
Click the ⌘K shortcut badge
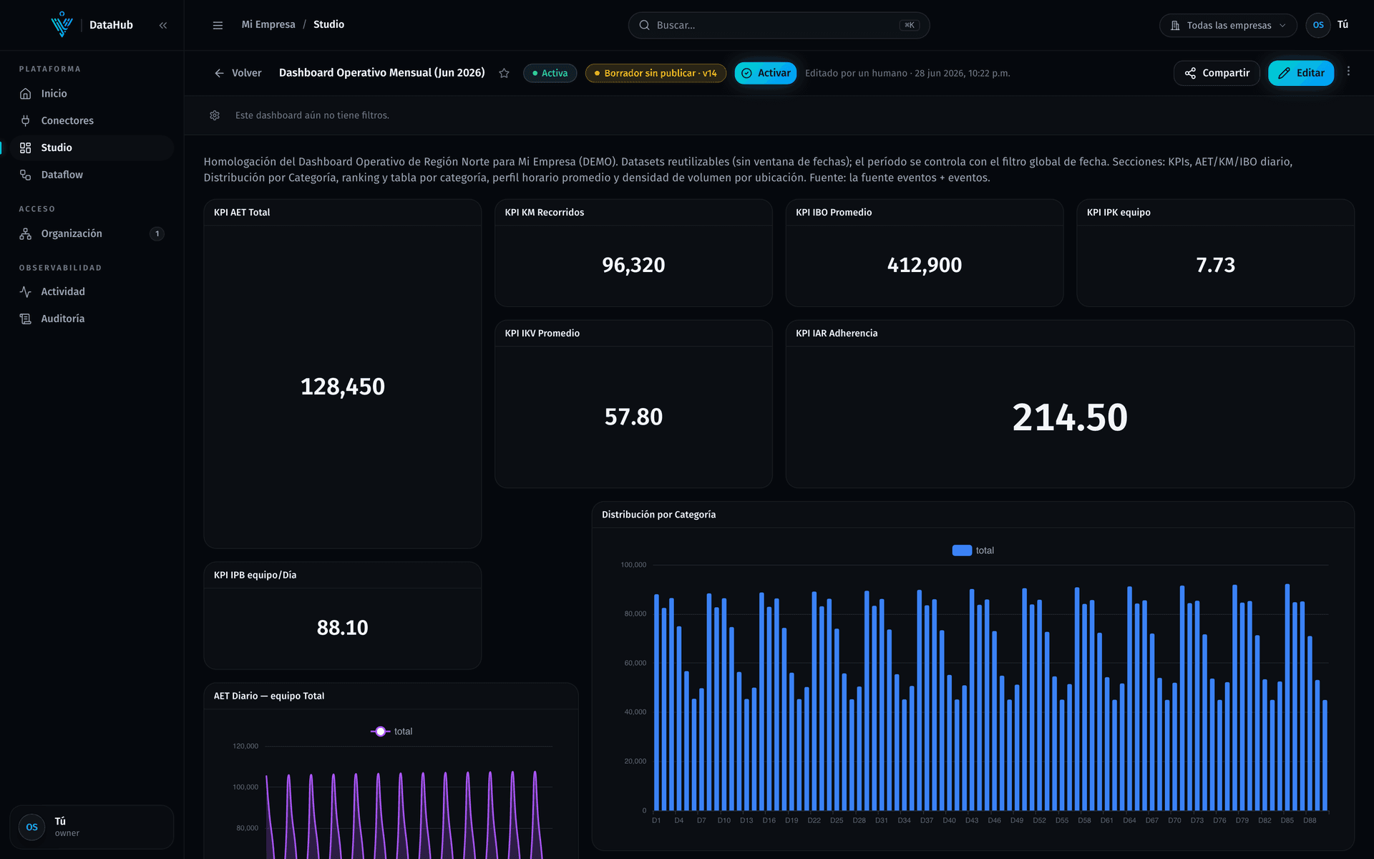pyautogui.click(x=909, y=25)
